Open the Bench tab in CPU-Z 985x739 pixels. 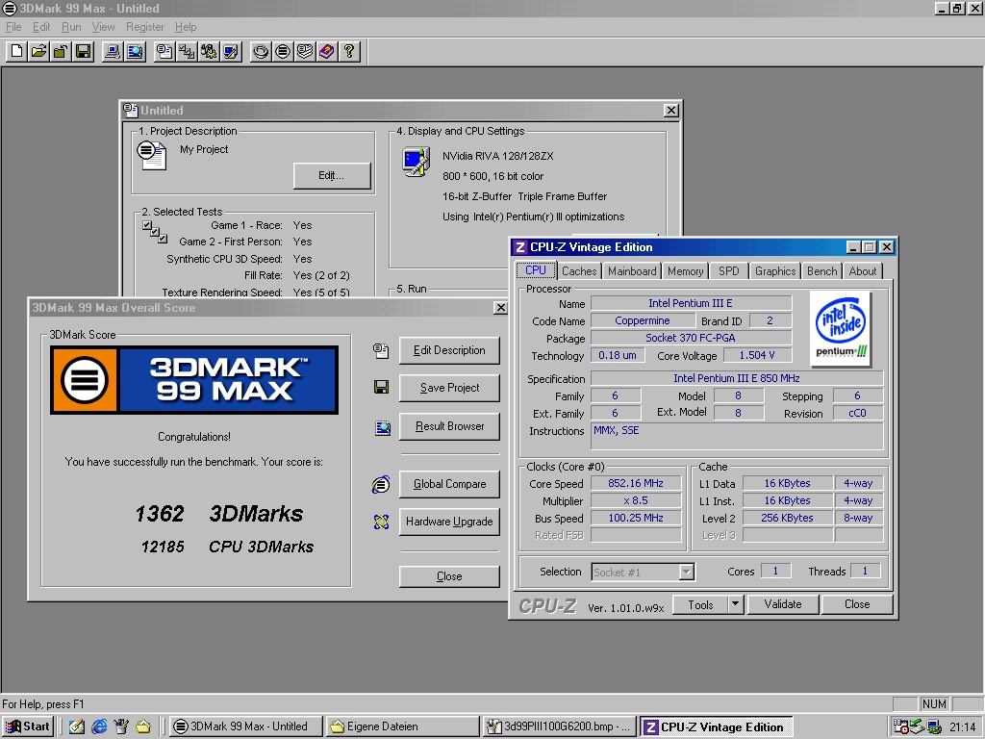tap(821, 271)
